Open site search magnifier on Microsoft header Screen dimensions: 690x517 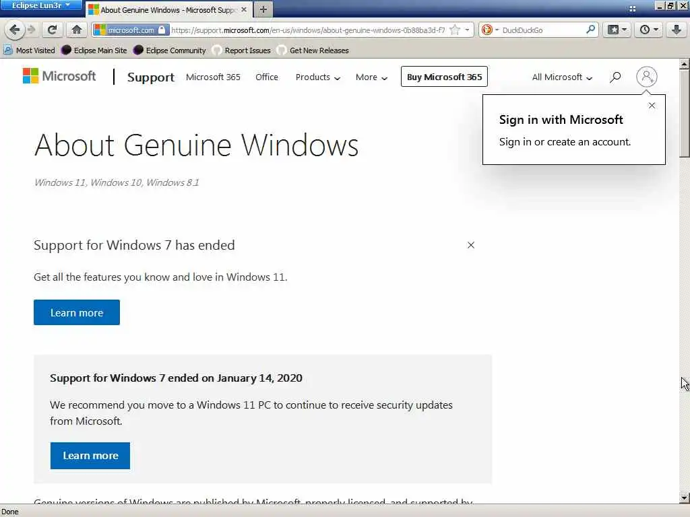point(615,77)
